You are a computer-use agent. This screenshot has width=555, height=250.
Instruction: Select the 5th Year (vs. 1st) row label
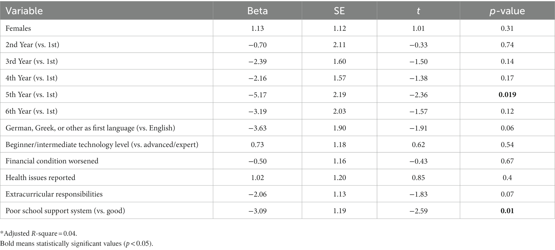[32, 94]
